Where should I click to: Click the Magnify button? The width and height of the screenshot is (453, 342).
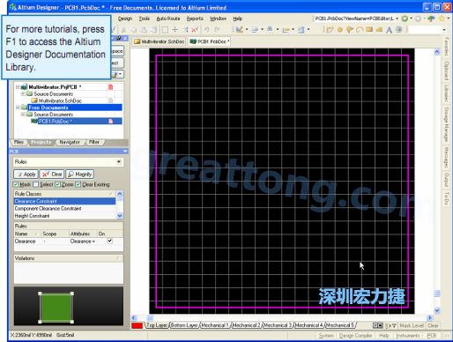tap(80, 175)
